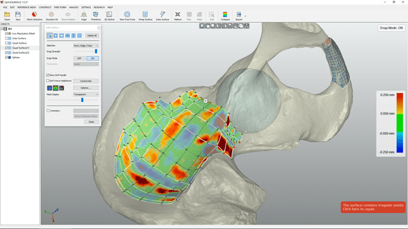This screenshot has width=408, height=229.
Task: Open the Mesh Display Transparent dropdown
Action: [x=86, y=94]
